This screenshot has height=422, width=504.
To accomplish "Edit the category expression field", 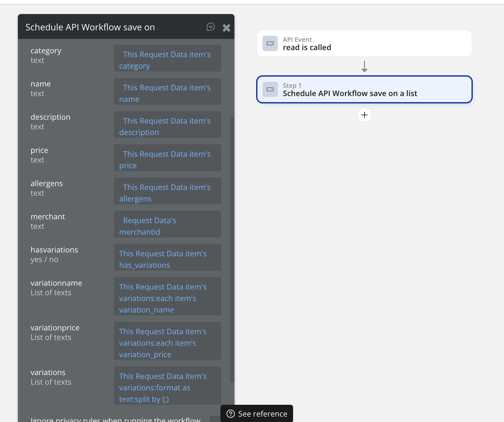I will 168,58.
